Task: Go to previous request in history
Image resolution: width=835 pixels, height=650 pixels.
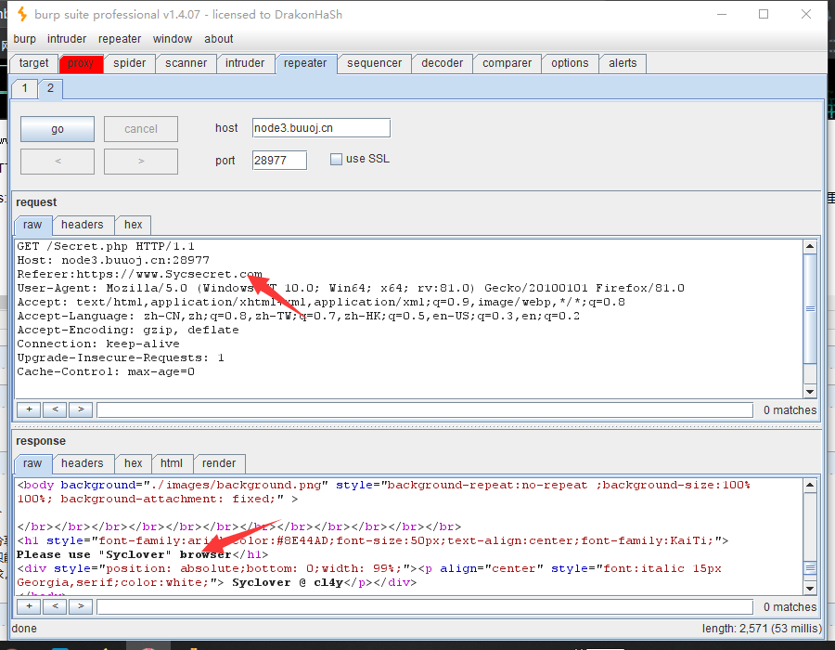Action: click(x=58, y=161)
